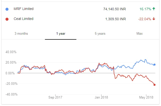
Task: Click the blue MRF Limited legend dot
Action: point(7,9)
